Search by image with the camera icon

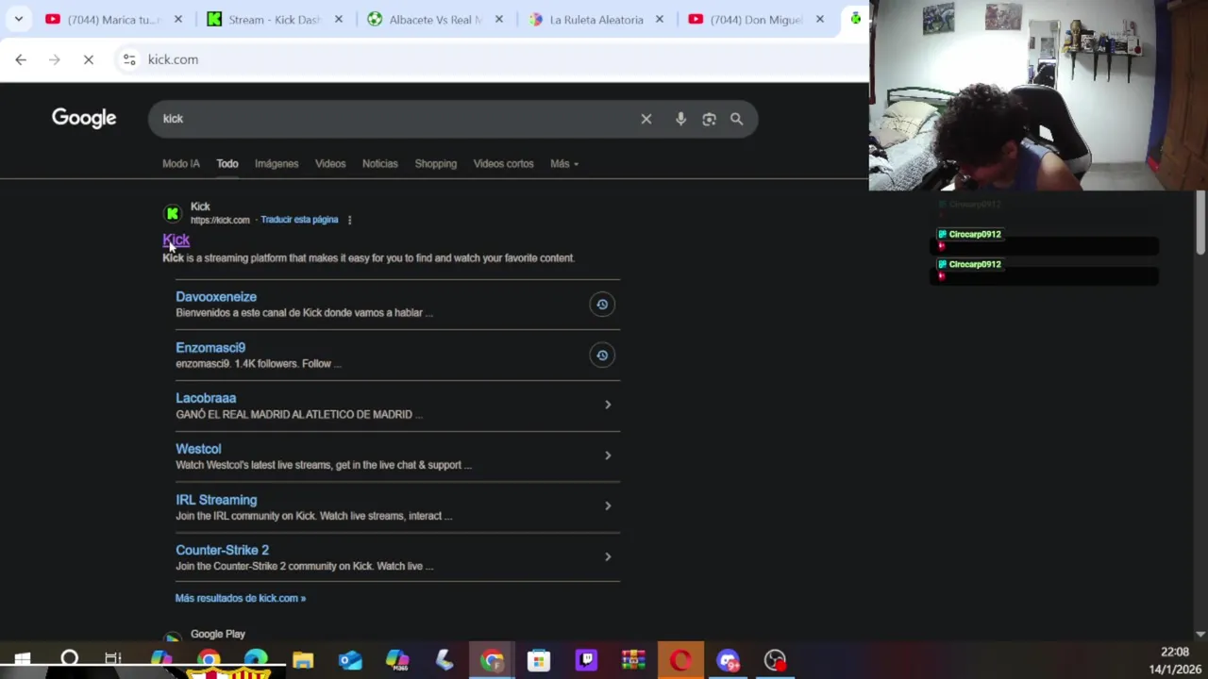pyautogui.click(x=709, y=119)
